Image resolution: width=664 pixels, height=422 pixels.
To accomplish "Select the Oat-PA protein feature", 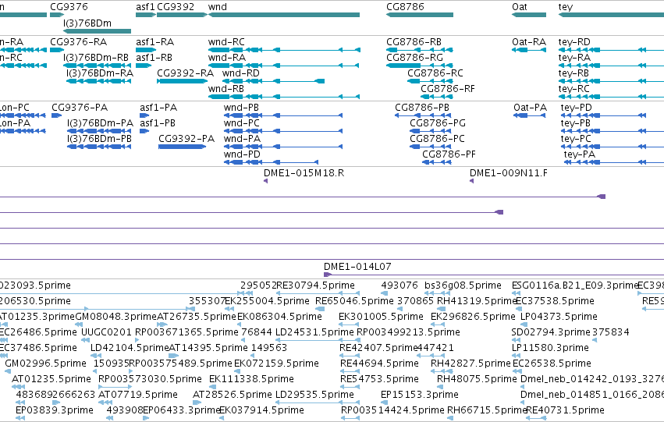I will pyautogui.click(x=529, y=115).
